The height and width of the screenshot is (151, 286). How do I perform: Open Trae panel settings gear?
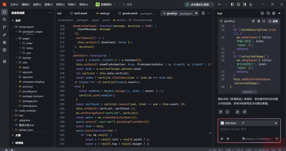point(274,13)
